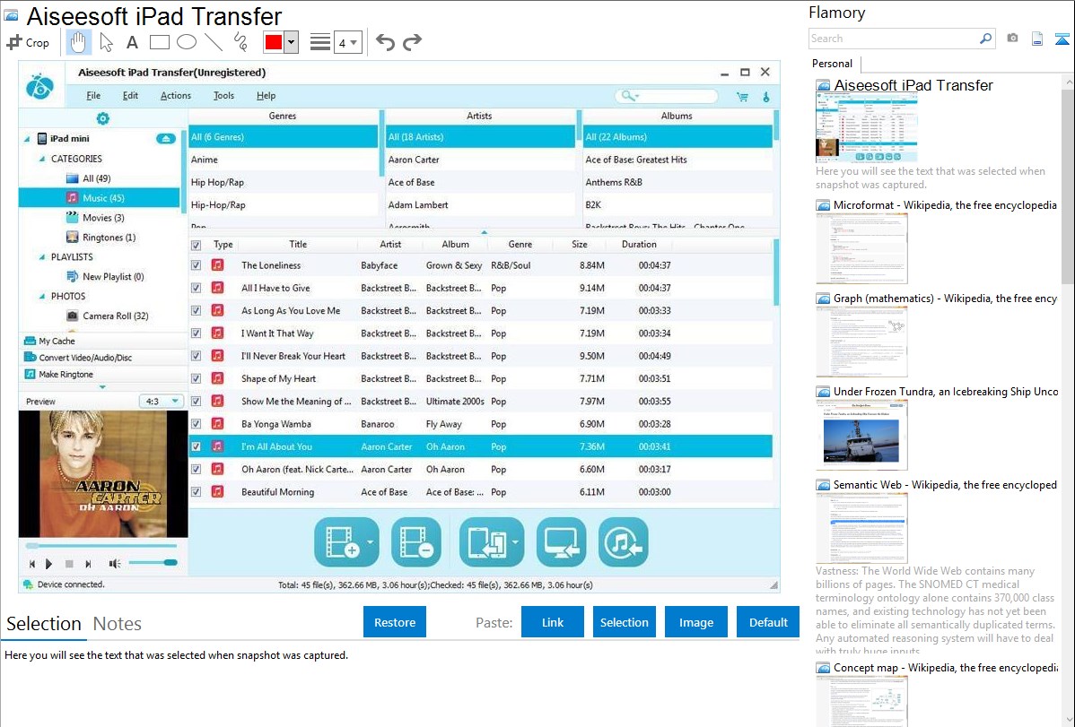This screenshot has width=1075, height=727.
Task: Select the freehand scribble tool
Action: pos(240,42)
